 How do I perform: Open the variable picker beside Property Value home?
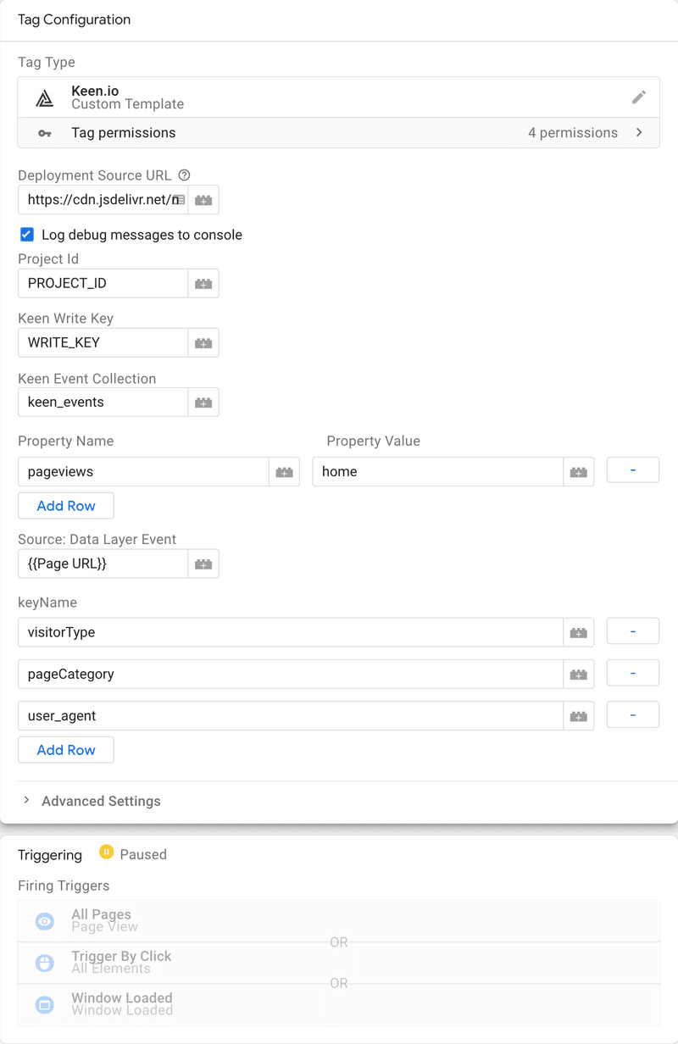pos(578,471)
